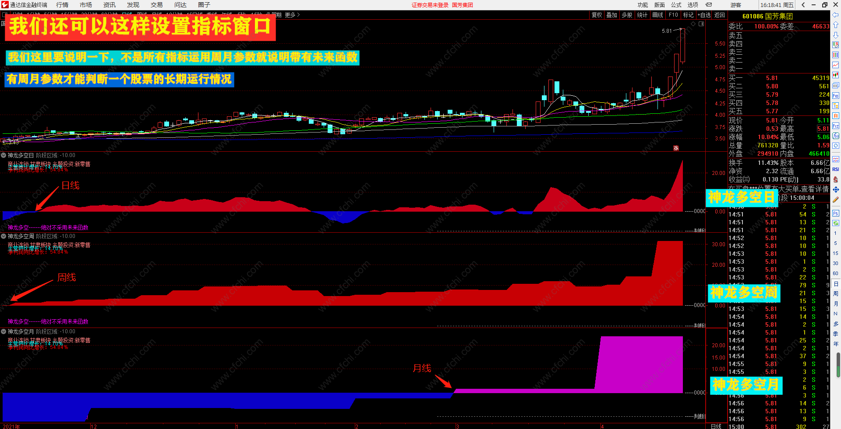Select the pencil drawing tool icon
The height and width of the screenshot is (429, 841).
click(835, 199)
